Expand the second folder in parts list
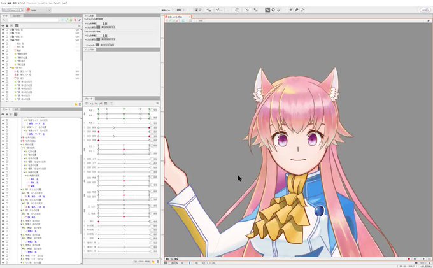This screenshot has width=433, height=268. click(11, 33)
